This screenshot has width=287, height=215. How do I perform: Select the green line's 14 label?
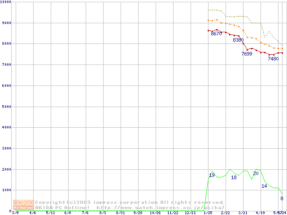(x=264, y=186)
